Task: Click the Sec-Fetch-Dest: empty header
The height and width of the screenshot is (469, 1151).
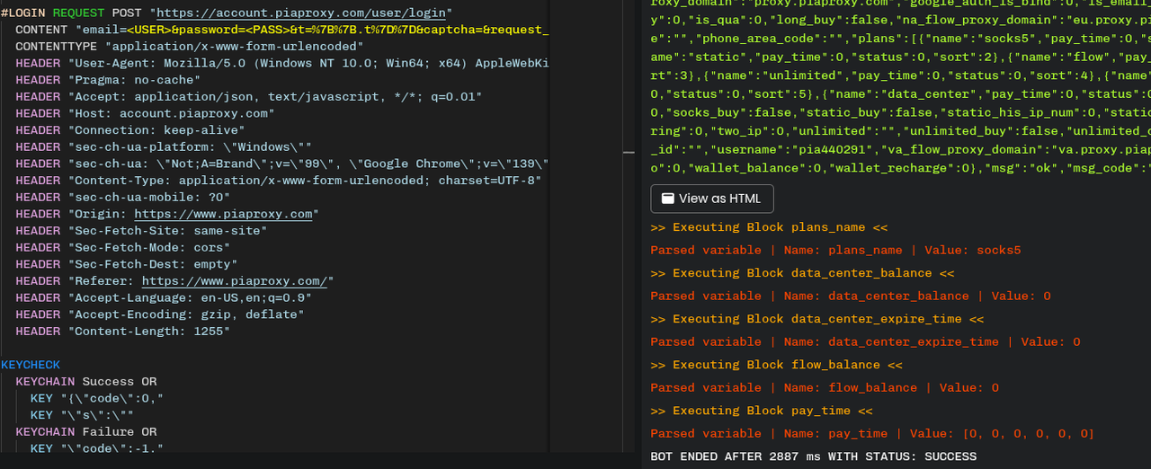Action: (x=127, y=264)
